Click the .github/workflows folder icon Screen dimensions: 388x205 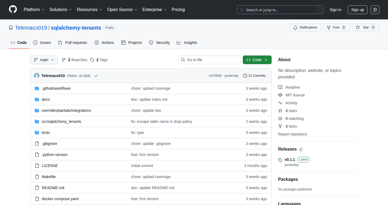pos(37,88)
